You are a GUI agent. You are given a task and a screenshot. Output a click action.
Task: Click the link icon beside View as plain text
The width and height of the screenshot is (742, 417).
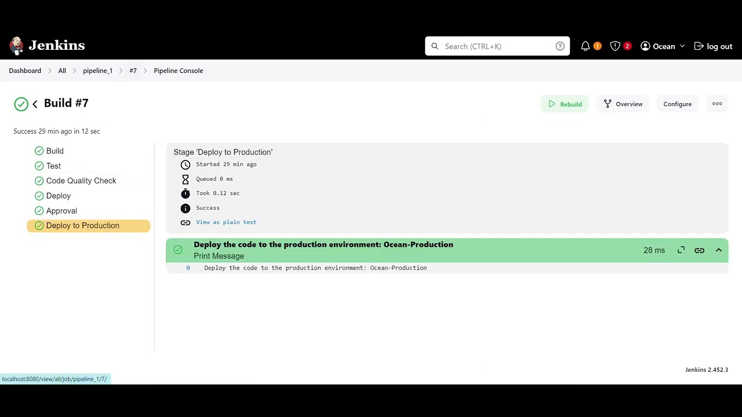point(185,222)
